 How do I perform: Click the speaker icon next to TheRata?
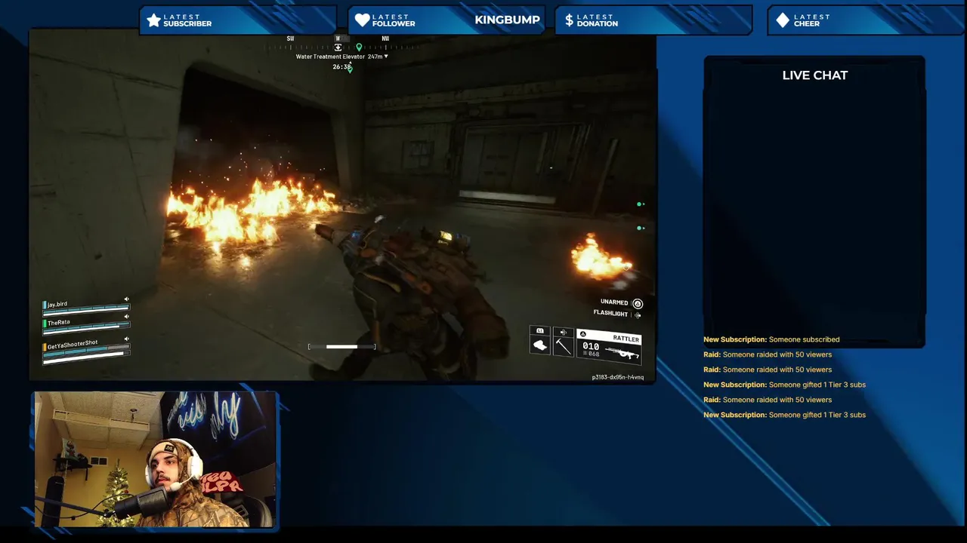click(x=126, y=317)
